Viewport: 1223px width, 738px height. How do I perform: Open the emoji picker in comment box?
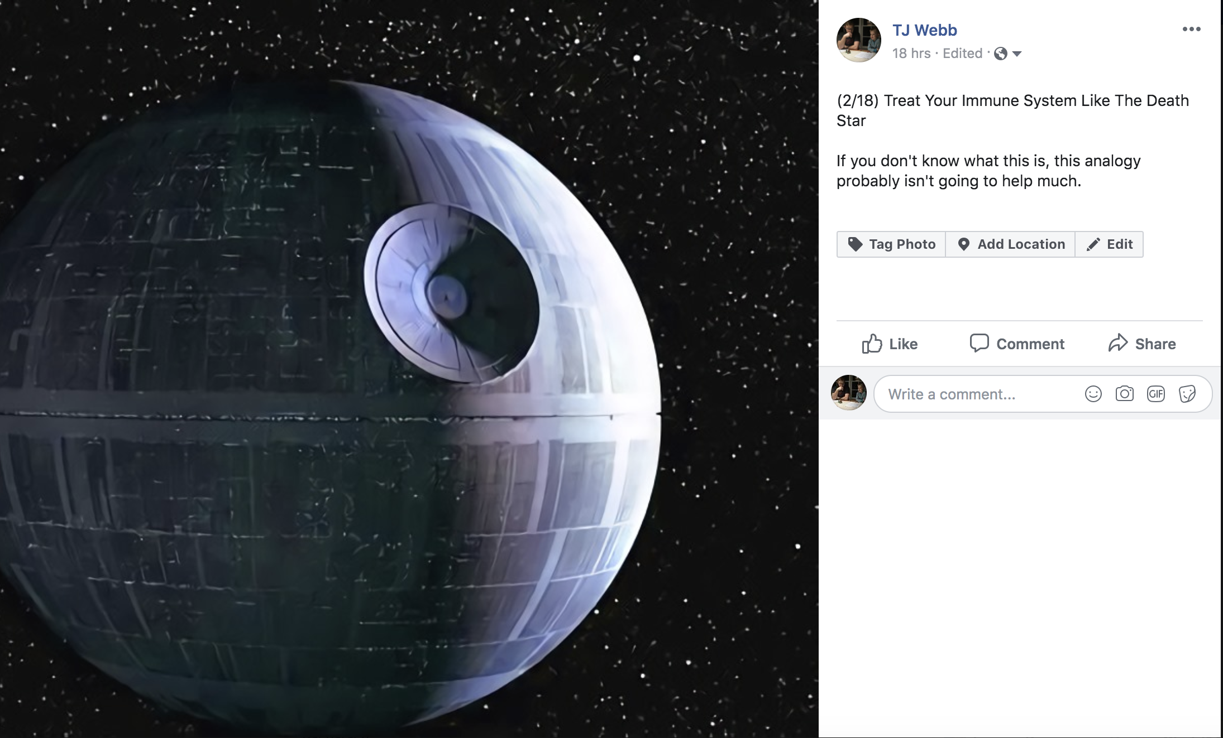pyautogui.click(x=1093, y=394)
